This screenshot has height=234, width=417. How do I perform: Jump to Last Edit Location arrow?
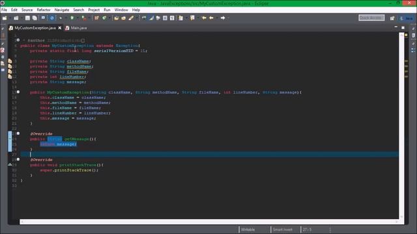coord(204,18)
